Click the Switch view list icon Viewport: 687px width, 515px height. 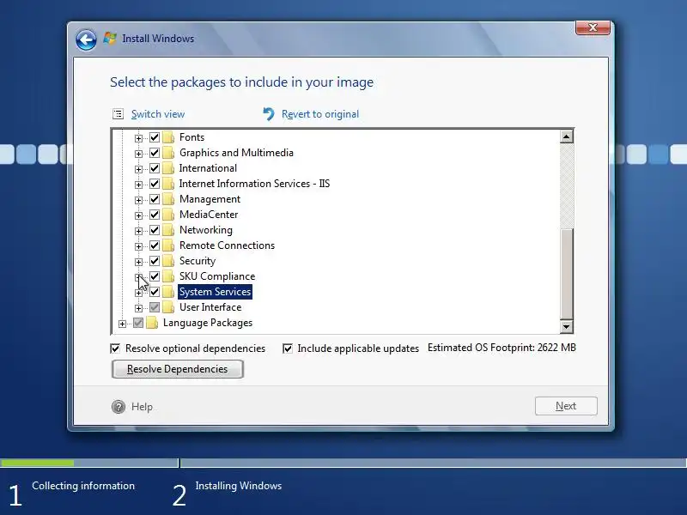(x=118, y=114)
